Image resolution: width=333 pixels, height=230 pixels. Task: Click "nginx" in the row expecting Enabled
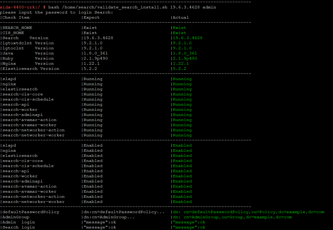(x=9, y=151)
